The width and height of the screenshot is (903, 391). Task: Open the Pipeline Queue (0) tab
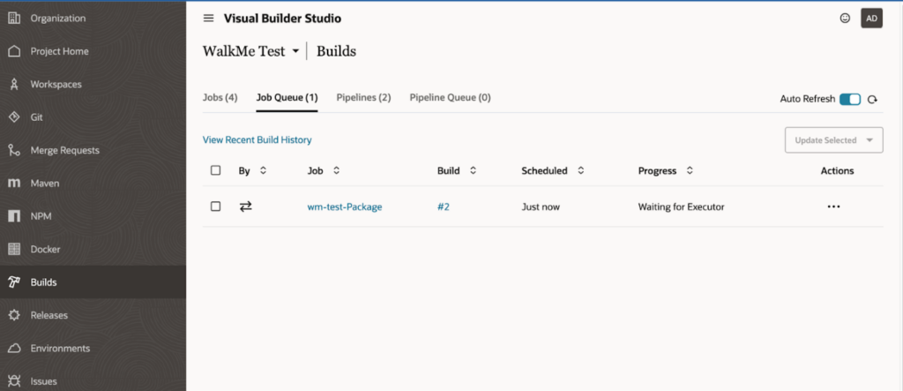click(450, 97)
